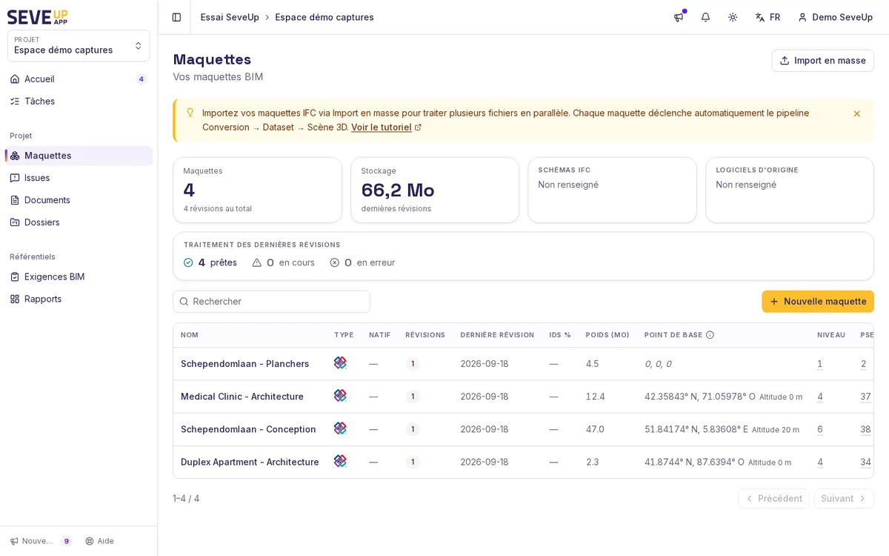
Task: Click Niveau value 6 for Schependomlaan - Conception
Action: [820, 429]
